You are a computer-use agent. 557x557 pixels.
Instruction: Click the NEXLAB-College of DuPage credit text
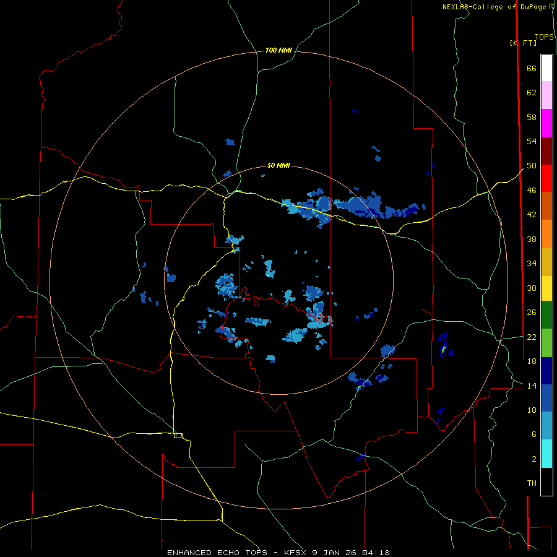pyautogui.click(x=495, y=7)
